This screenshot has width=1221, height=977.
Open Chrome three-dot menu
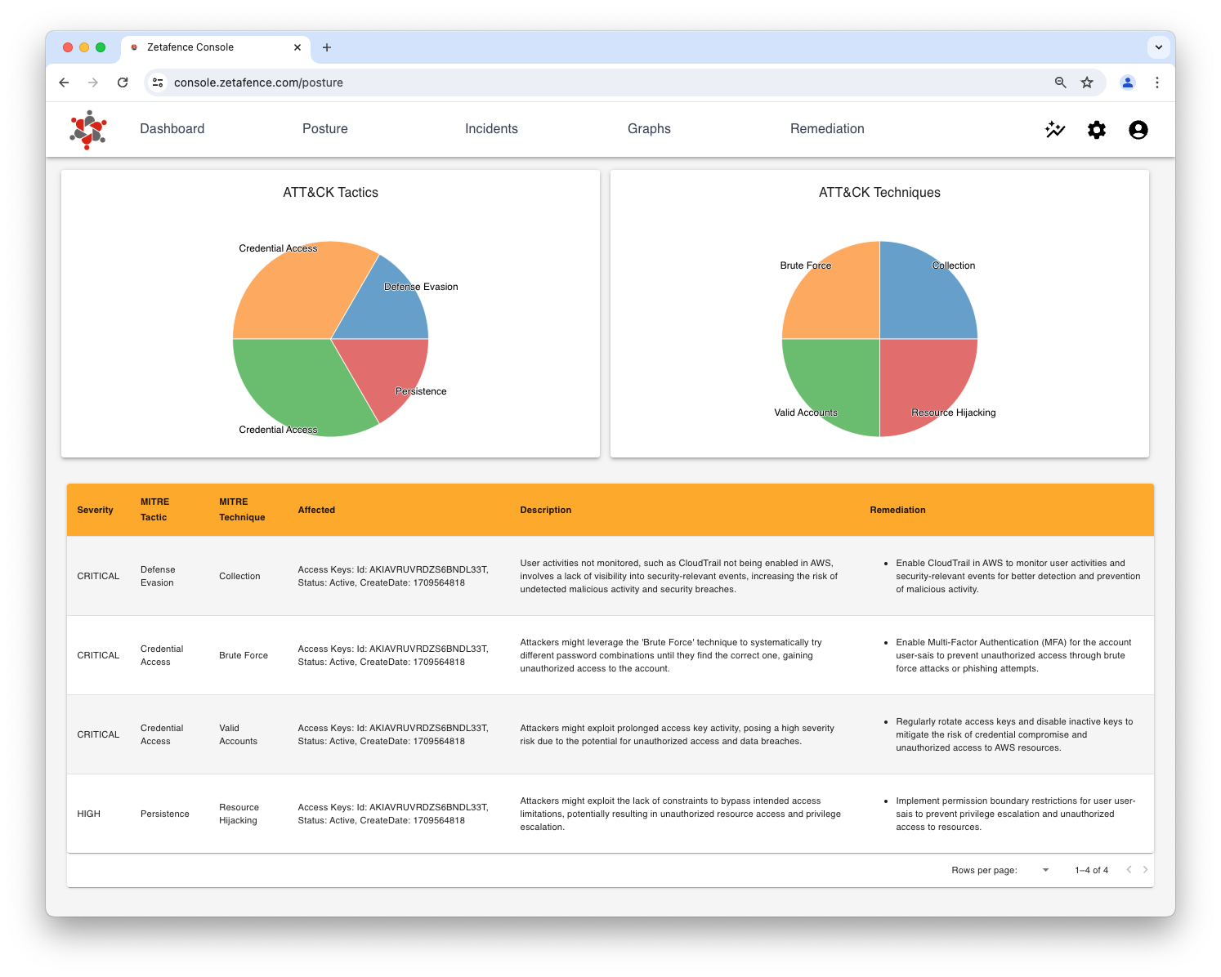click(1157, 83)
